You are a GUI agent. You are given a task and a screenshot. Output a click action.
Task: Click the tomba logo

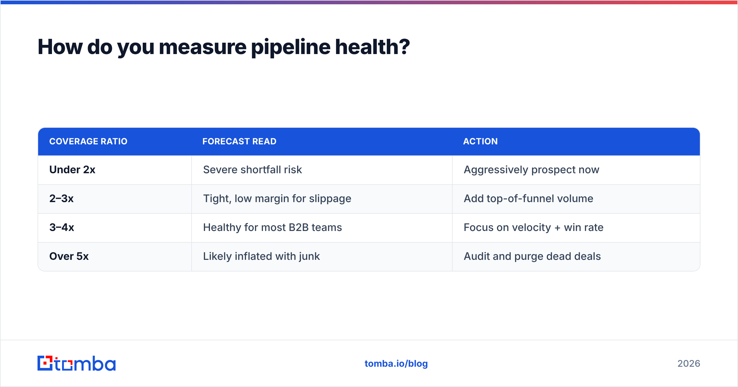pyautogui.click(x=77, y=363)
